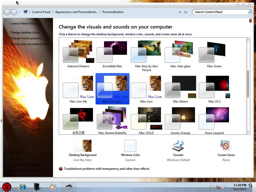Viewport: 256px width, 192px height.
Task: Click Appearance and Personalization breadcrumb
Action: click(x=76, y=12)
